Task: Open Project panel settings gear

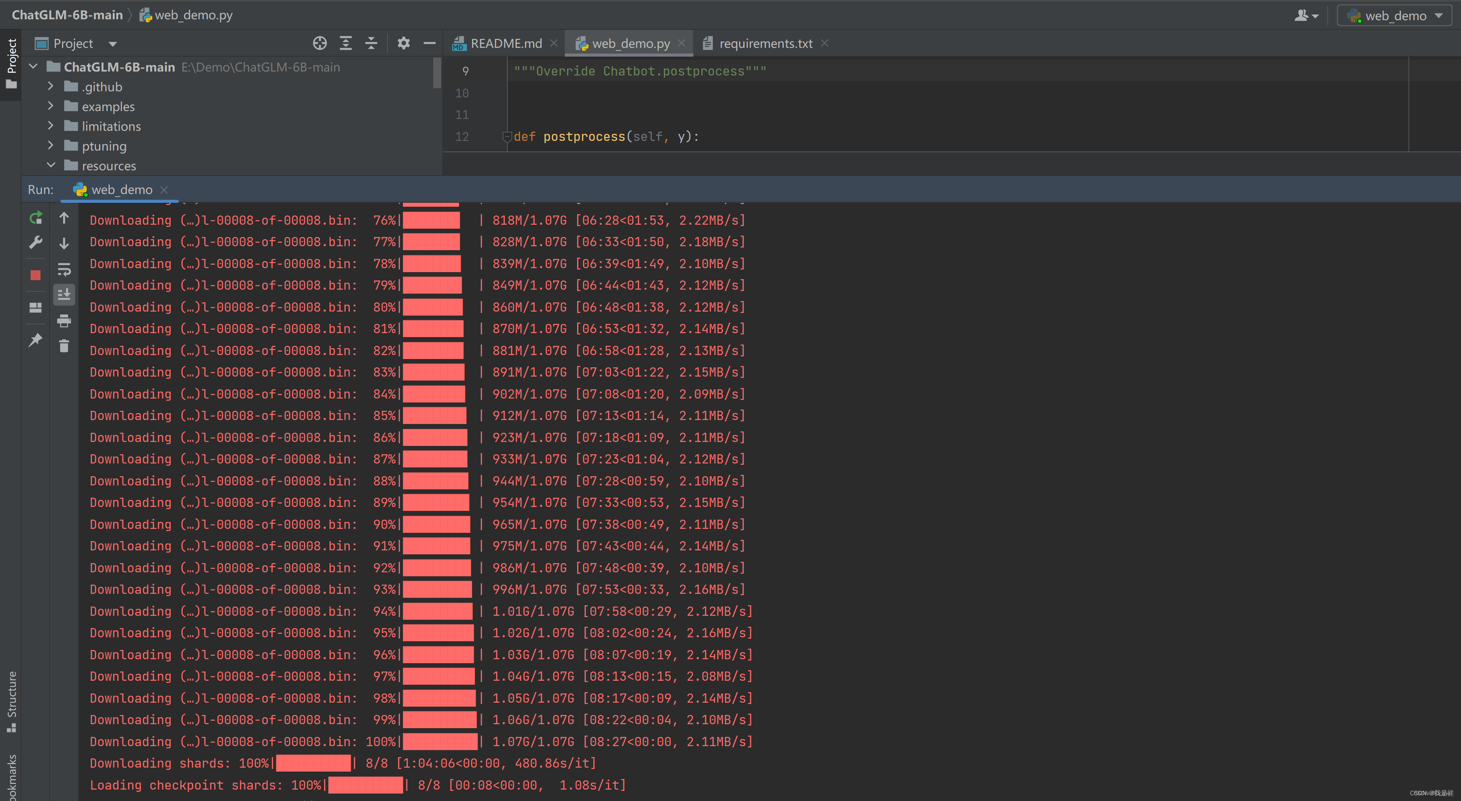Action: pyautogui.click(x=403, y=43)
